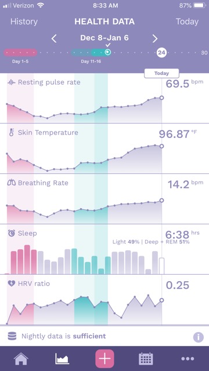The image size is (209, 371).
Task: Tap the Day 1-5 pink period segment
Action: [x=20, y=53]
